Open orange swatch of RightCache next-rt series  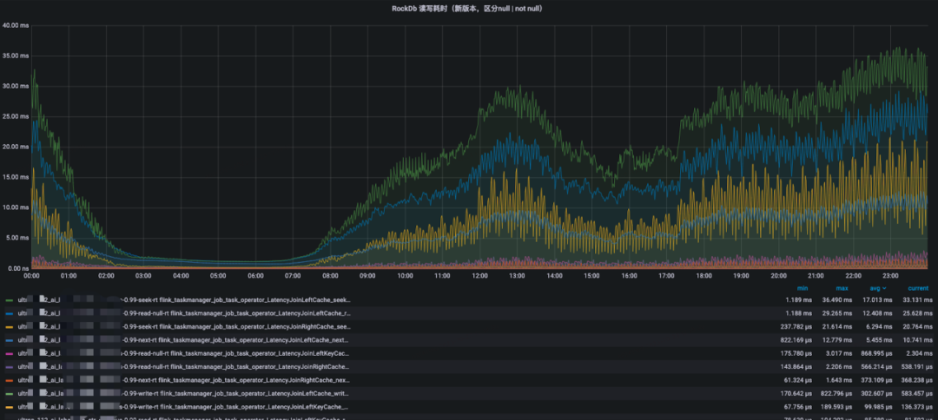[9, 380]
